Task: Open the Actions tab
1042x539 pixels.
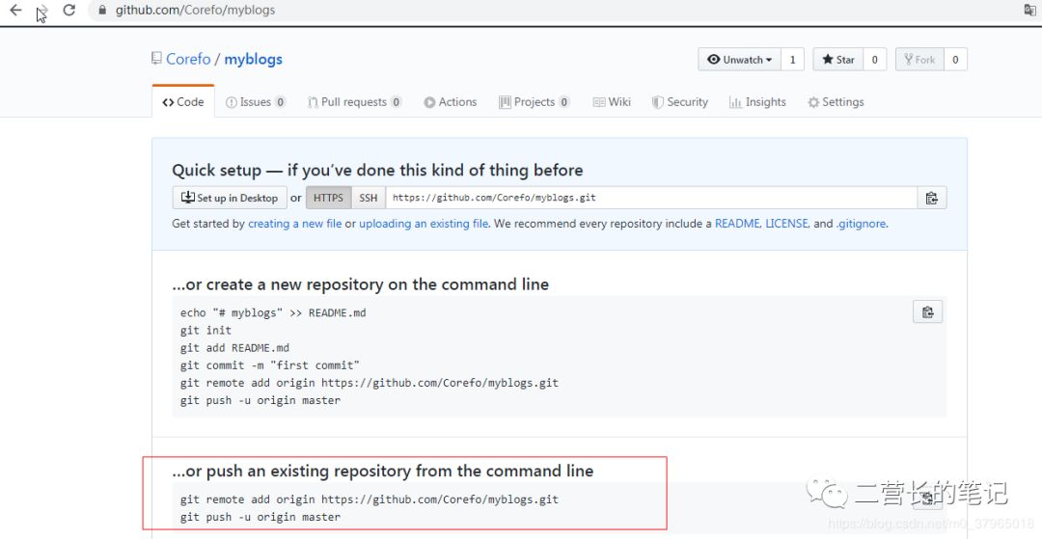Action: tap(451, 101)
